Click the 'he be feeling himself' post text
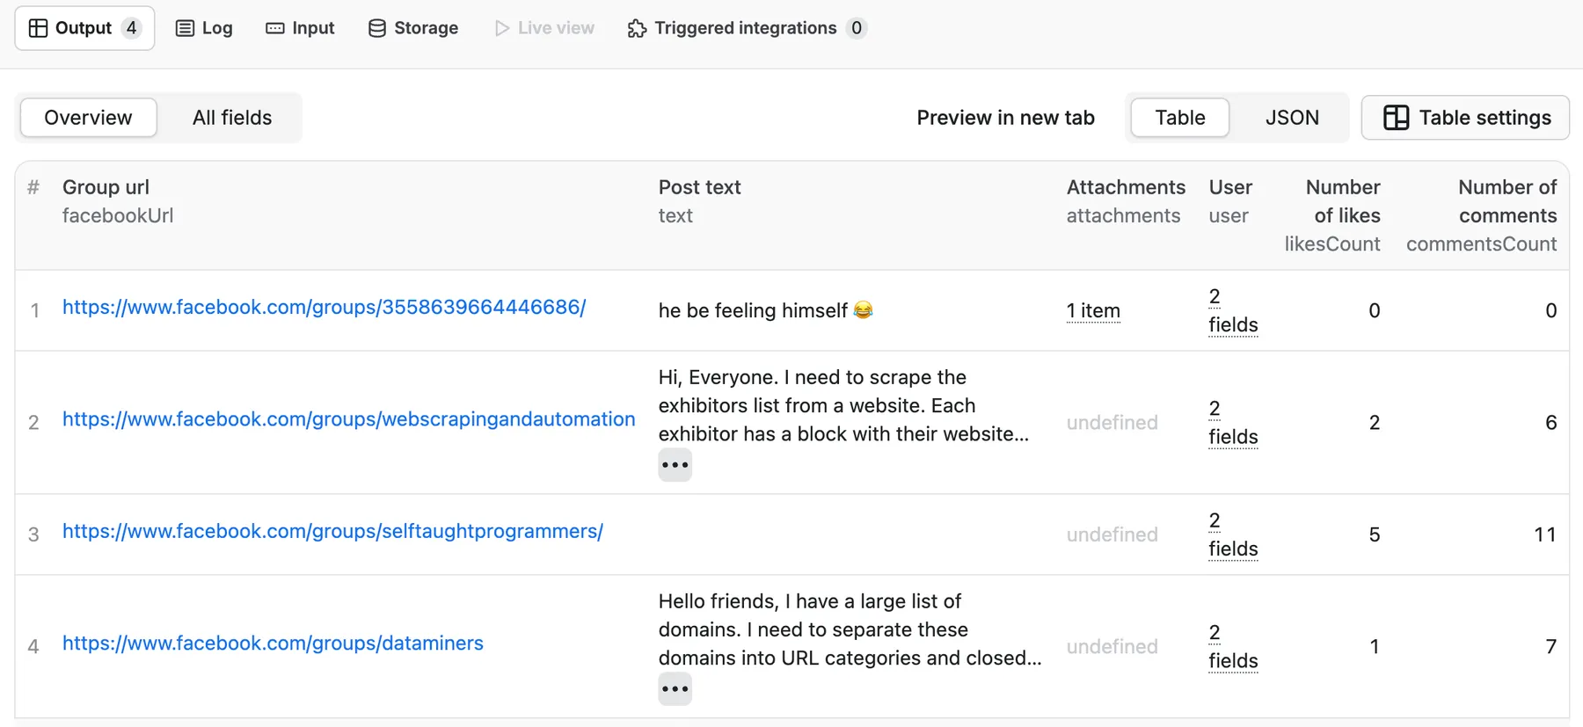Image resolution: width=1583 pixels, height=727 pixels. (765, 310)
